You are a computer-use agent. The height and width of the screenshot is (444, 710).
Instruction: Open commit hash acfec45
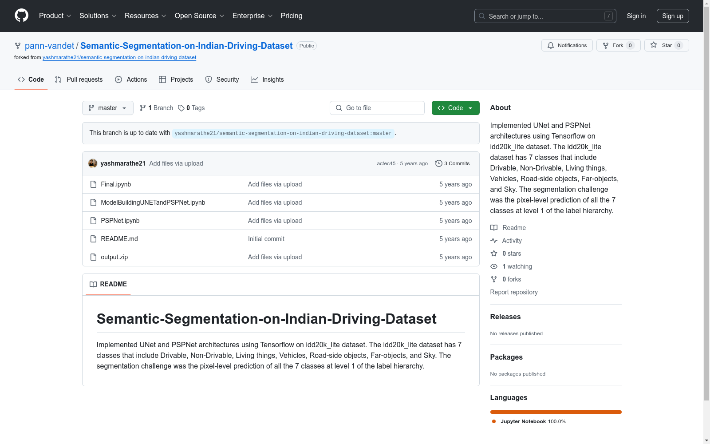386,163
